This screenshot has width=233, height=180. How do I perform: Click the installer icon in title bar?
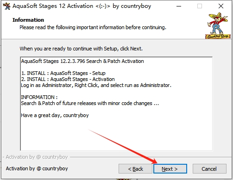[6, 6]
